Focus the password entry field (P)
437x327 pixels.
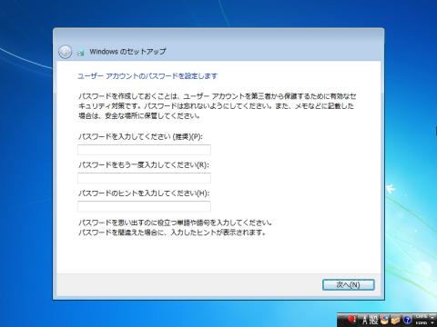(x=144, y=150)
